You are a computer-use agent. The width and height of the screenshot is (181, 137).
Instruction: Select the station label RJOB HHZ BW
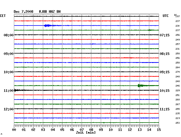point(50,12)
